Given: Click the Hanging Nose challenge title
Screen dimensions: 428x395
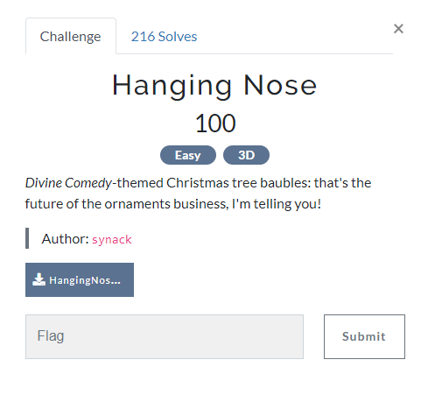Looking at the screenshot, I should [214, 86].
